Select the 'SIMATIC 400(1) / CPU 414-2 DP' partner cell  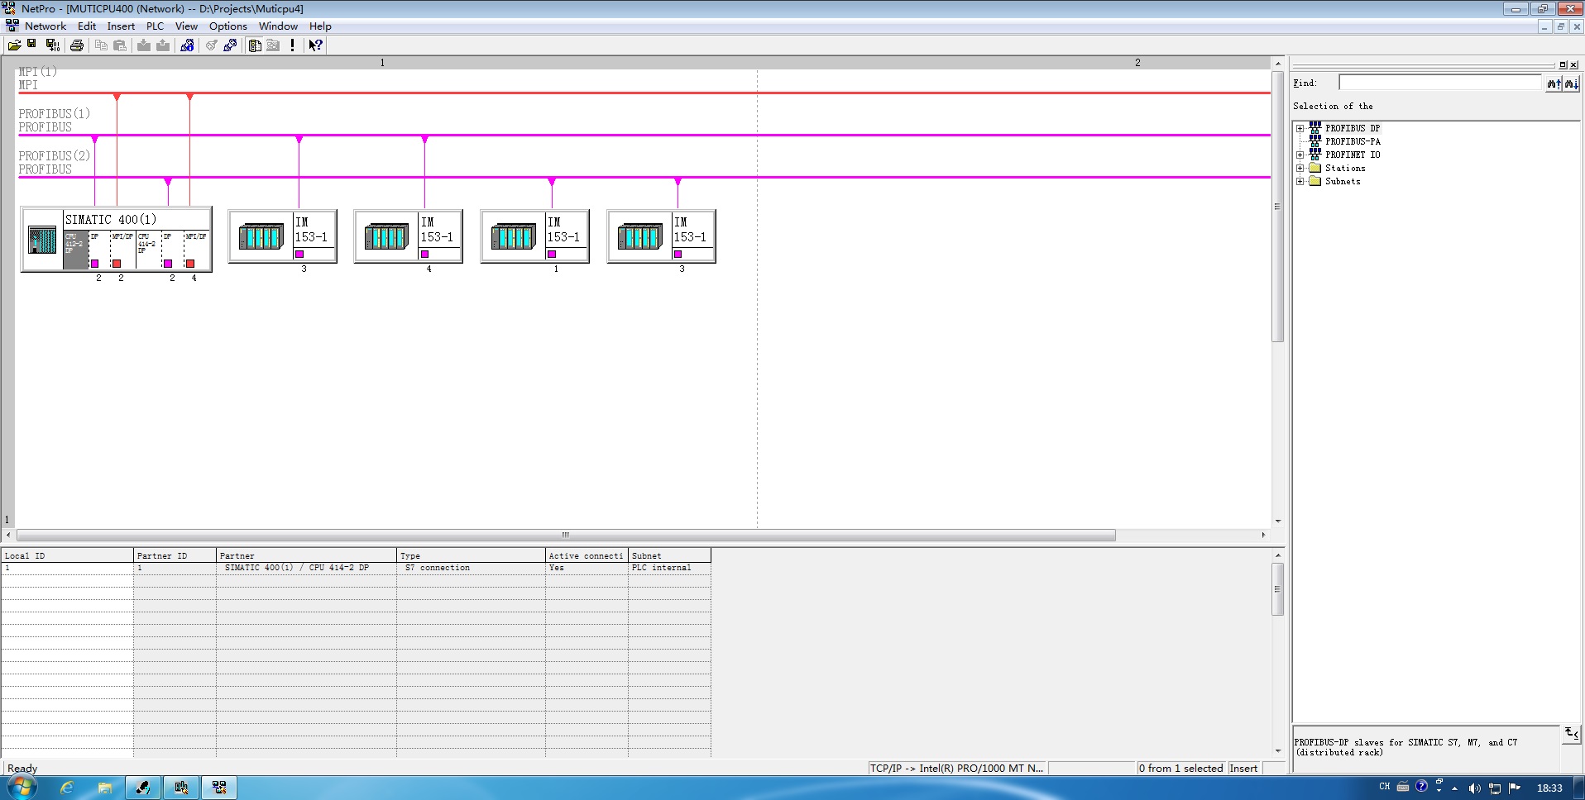tap(306, 568)
